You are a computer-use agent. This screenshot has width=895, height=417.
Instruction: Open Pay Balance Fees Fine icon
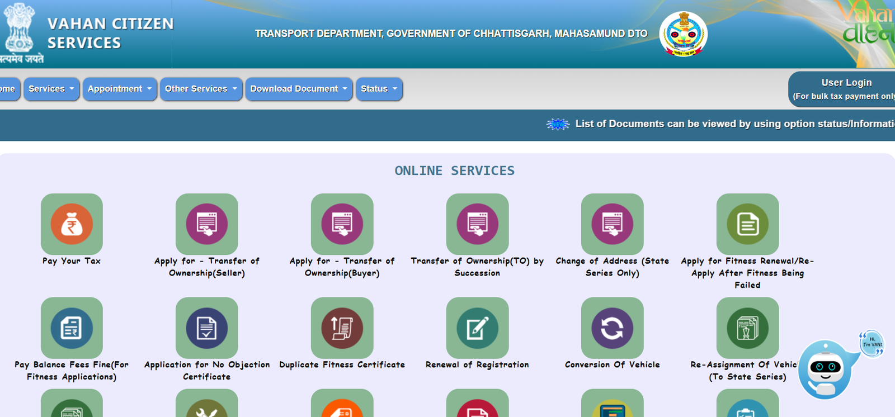(x=72, y=328)
